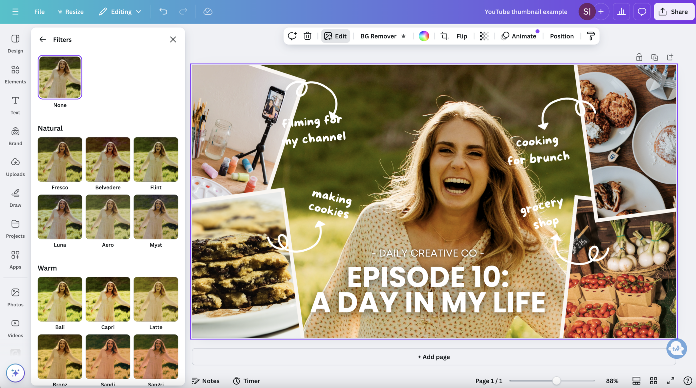
Task: Close the Filters panel
Action: (173, 39)
